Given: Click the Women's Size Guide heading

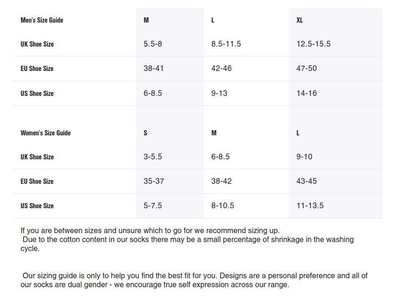Looking at the screenshot, I should click(x=46, y=133).
